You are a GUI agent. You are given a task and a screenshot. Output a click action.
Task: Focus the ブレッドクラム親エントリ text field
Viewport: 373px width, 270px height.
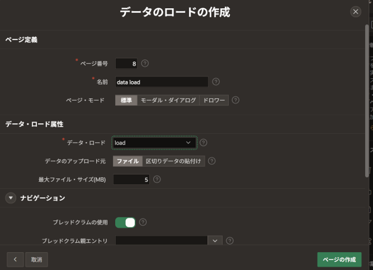[162, 240]
